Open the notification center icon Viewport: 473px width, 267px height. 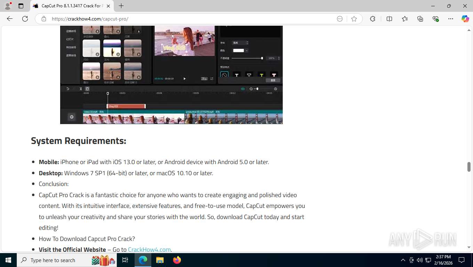click(462, 260)
